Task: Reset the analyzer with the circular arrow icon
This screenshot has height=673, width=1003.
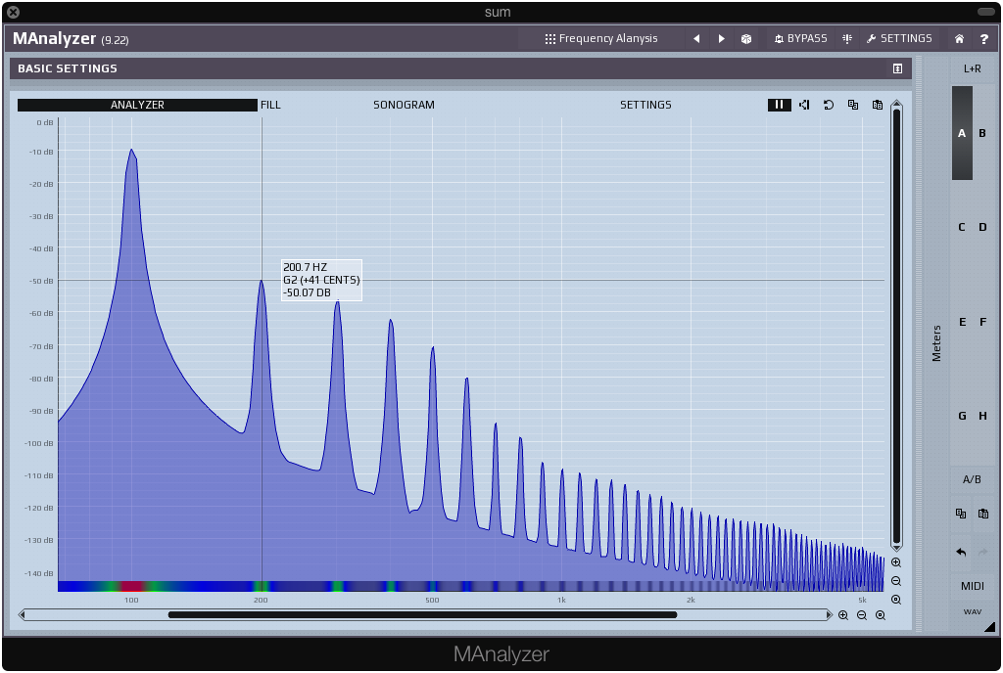Action: [x=829, y=105]
